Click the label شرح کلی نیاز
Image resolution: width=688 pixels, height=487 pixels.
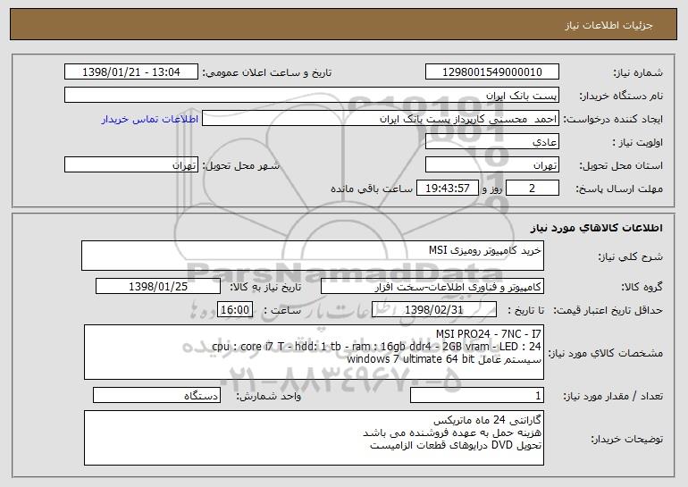631,256
